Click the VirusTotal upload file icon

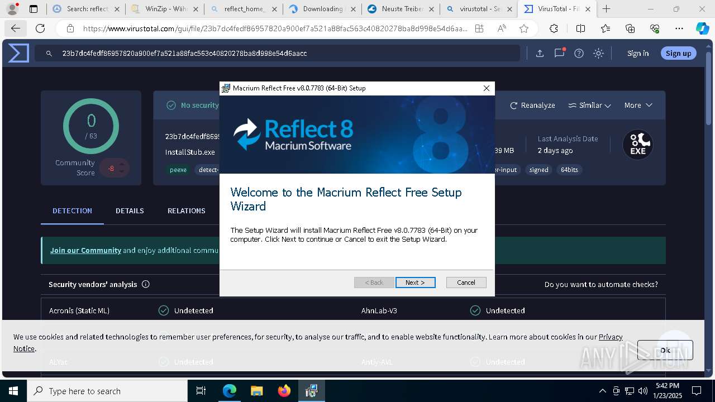pyautogui.click(x=540, y=53)
